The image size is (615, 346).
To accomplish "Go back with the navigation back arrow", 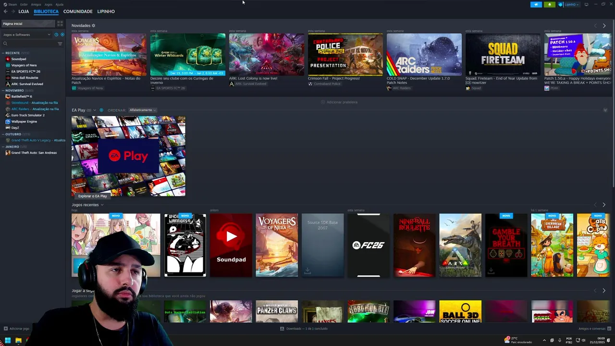I will (x=6, y=11).
